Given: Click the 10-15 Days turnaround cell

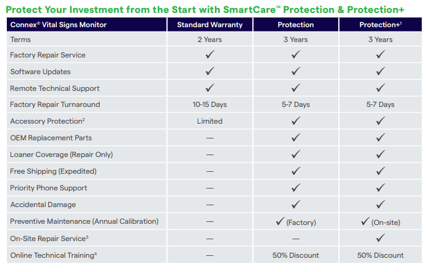Looking at the screenshot, I should pos(210,104).
